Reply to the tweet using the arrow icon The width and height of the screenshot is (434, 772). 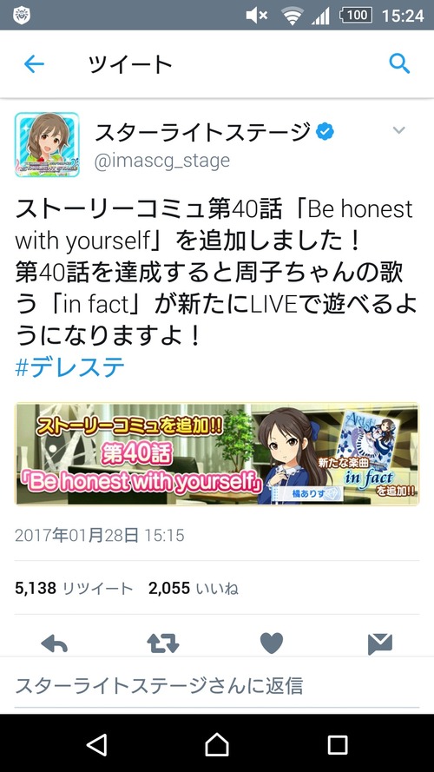[54, 643]
